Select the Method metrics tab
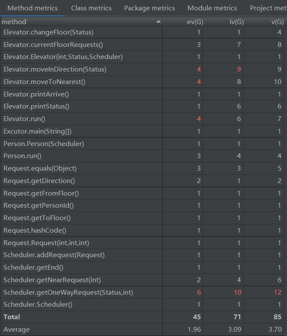287x336 pixels. click(x=32, y=8)
